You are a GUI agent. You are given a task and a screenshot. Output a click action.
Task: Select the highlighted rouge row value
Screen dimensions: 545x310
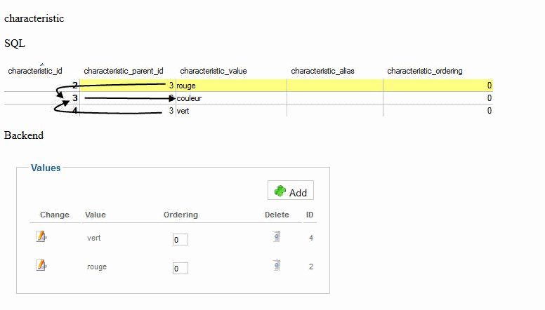coord(186,86)
